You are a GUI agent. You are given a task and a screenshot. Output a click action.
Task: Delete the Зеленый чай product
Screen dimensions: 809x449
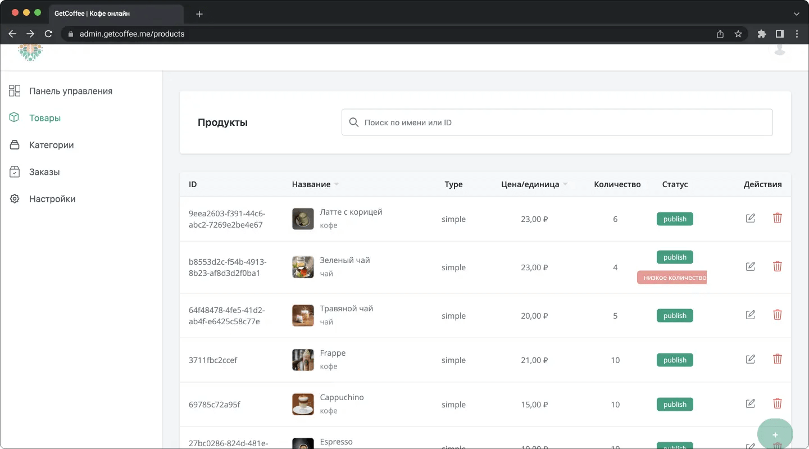777,266
